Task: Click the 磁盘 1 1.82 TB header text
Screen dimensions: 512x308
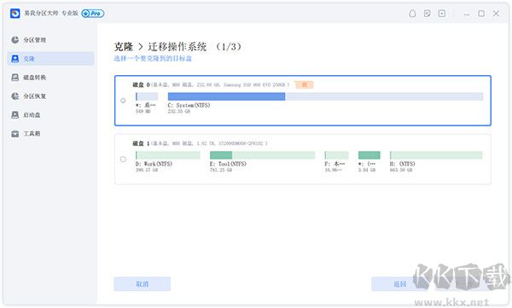Action: point(200,143)
